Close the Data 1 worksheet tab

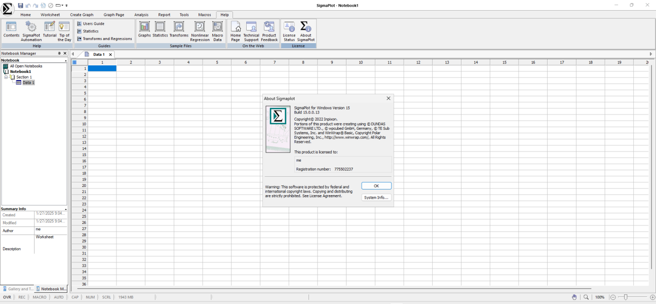pyautogui.click(x=110, y=54)
